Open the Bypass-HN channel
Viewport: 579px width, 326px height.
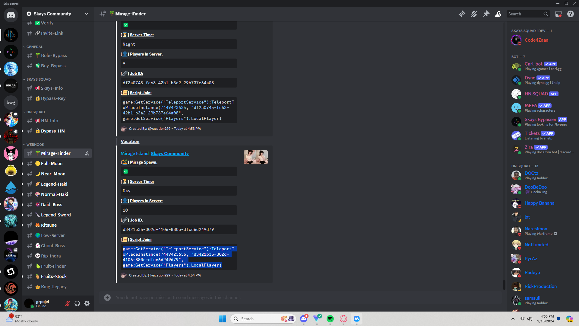coord(58,131)
